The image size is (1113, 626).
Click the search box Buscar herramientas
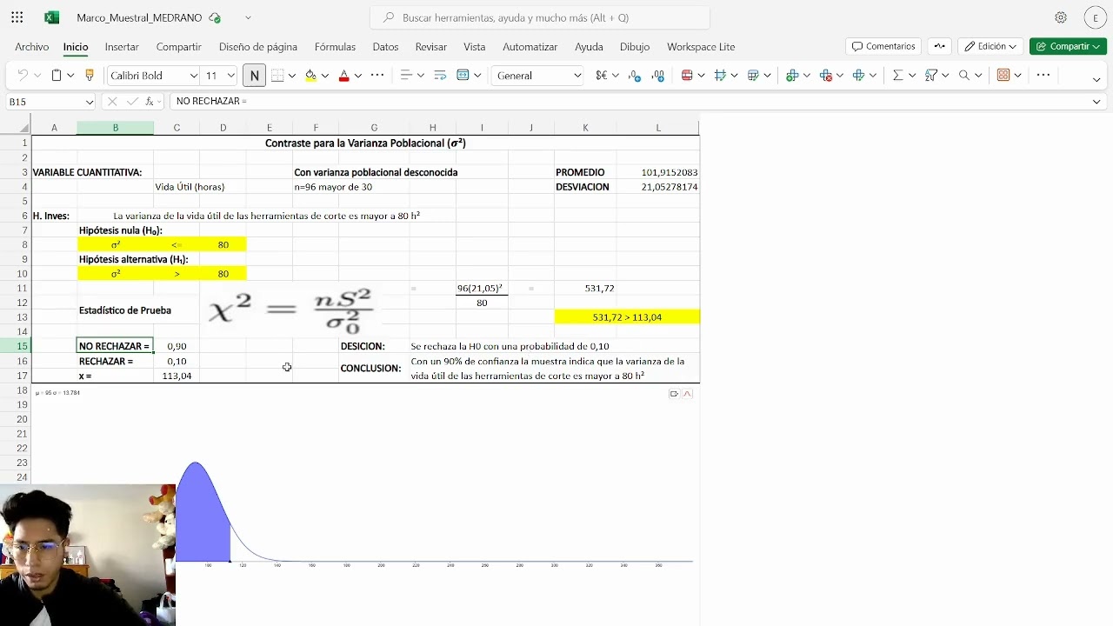coord(539,17)
